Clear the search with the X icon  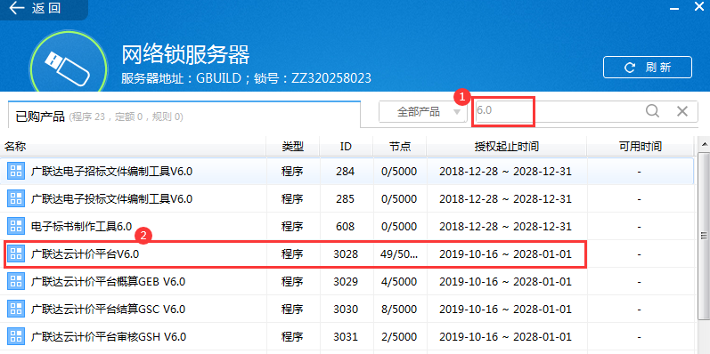click(x=681, y=111)
